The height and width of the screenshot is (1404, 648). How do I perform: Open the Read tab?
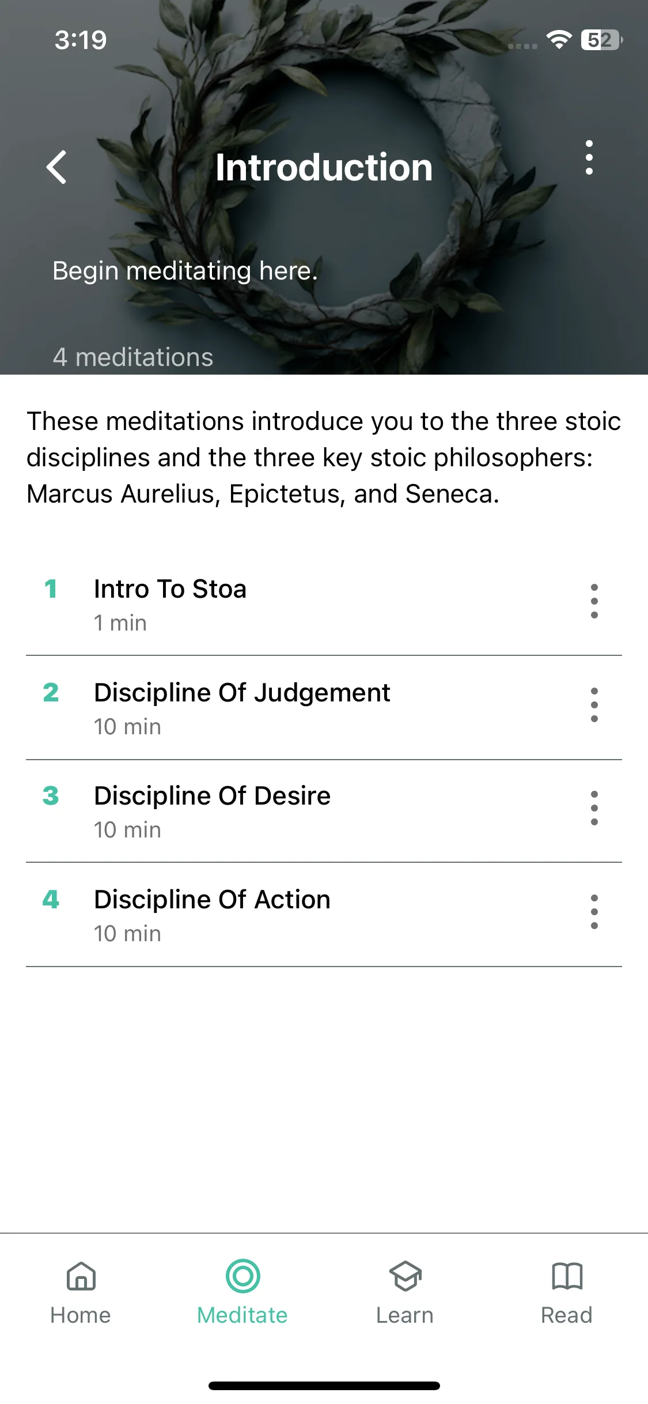[x=567, y=1293]
